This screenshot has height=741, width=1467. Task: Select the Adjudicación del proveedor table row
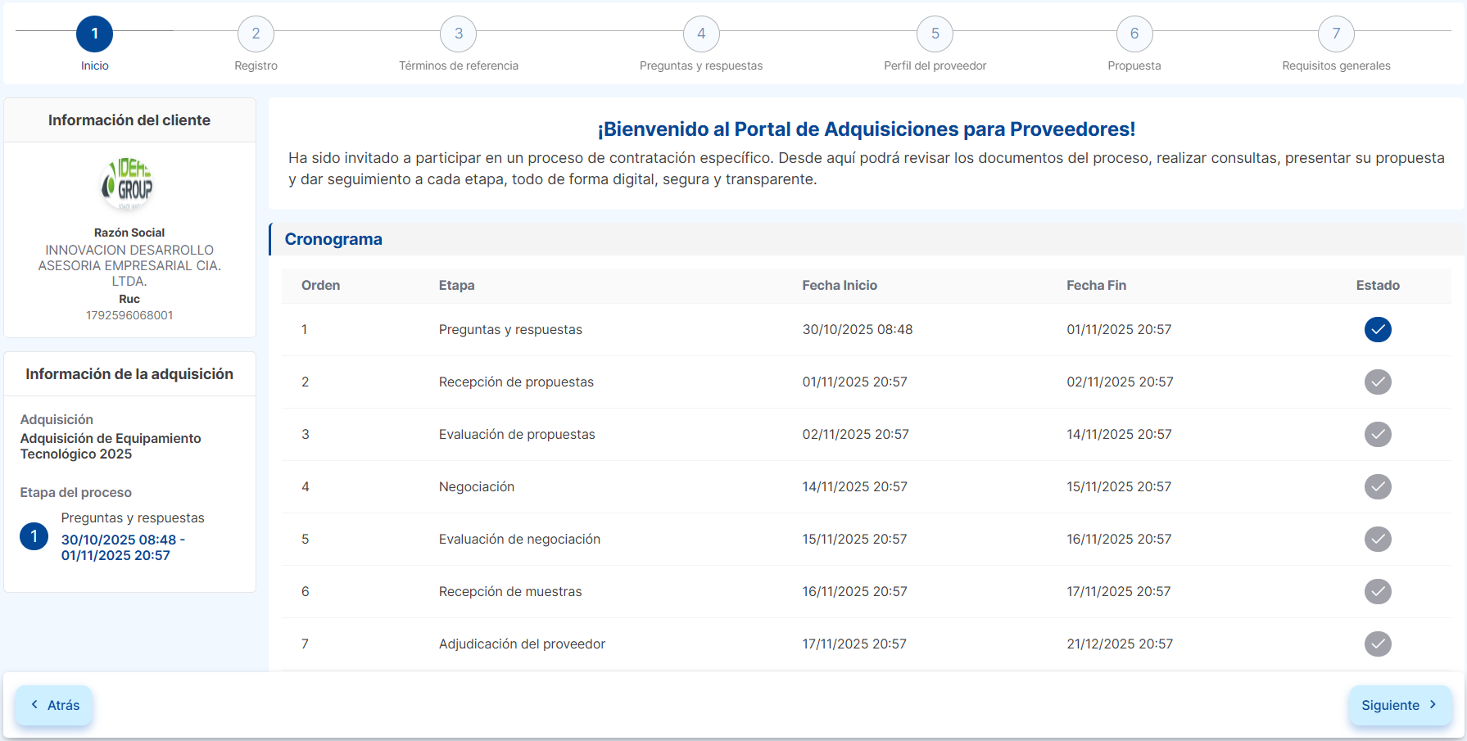[x=522, y=644]
